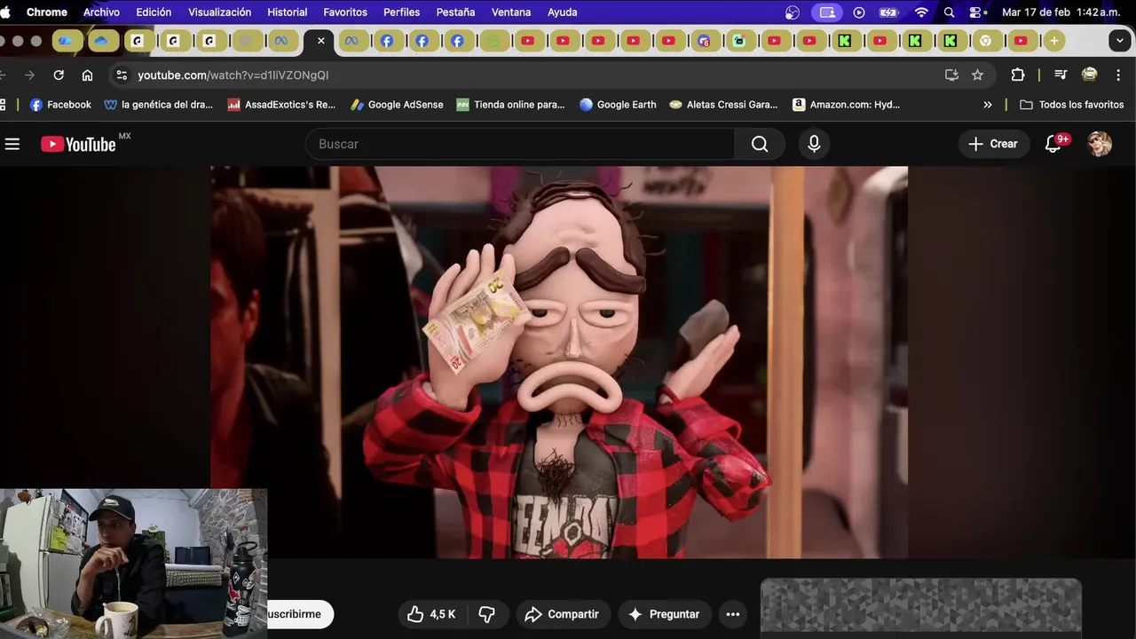Open YouTube notifications bell
Image resolution: width=1136 pixels, height=639 pixels.
pyautogui.click(x=1053, y=144)
